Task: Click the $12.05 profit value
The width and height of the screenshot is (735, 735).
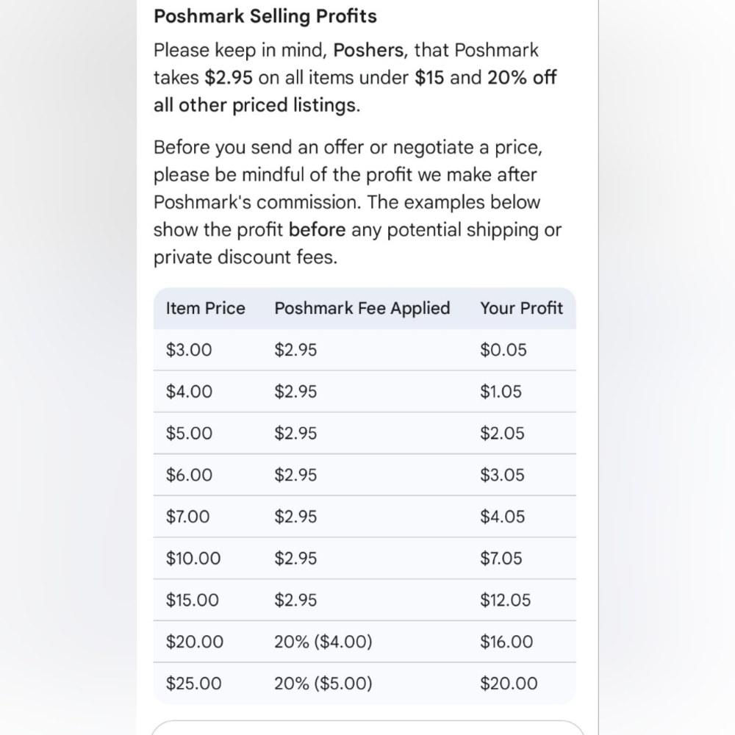Action: (506, 600)
